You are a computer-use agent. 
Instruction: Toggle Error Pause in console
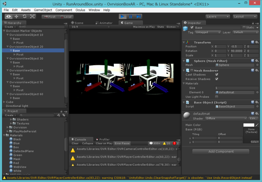coord(122,144)
